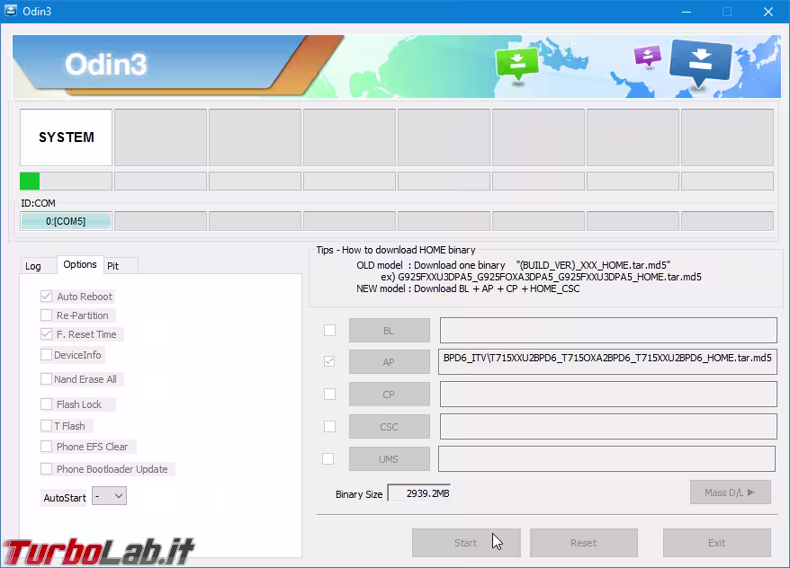Click the CP file path field
This screenshot has width=790, height=568.
(608, 394)
